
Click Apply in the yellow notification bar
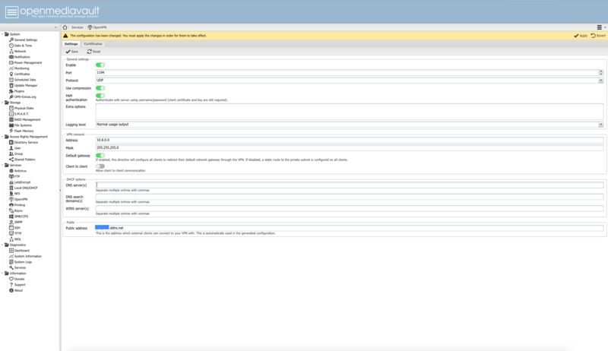(581, 36)
